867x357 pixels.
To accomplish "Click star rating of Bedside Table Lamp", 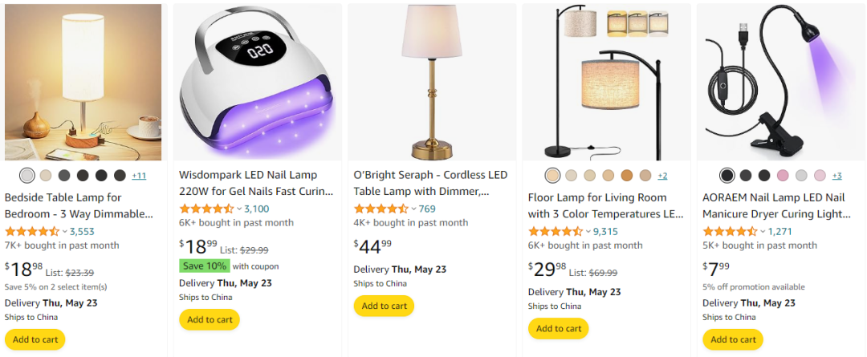I will click(x=32, y=231).
